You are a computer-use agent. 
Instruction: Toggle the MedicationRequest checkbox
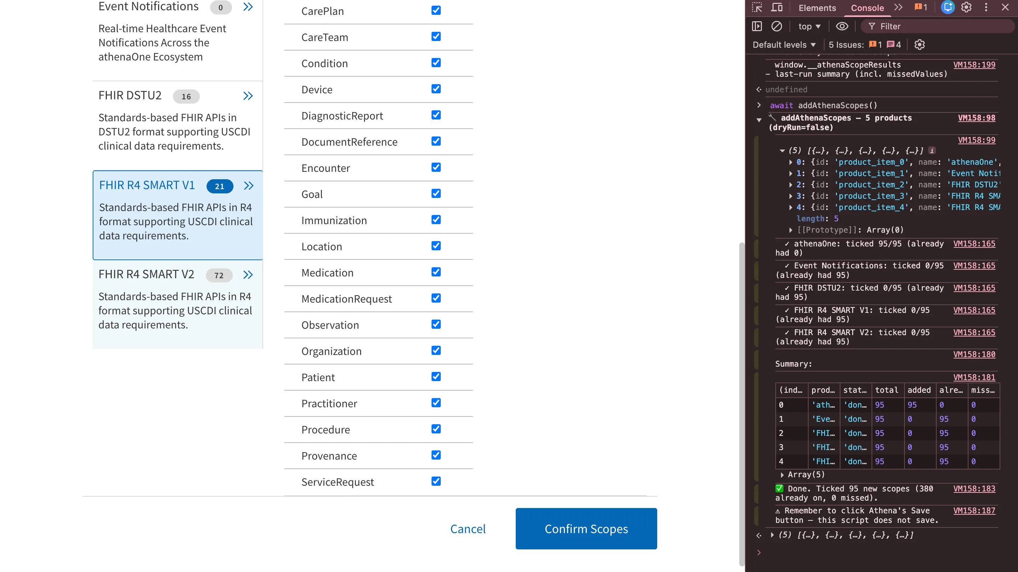tap(436, 298)
